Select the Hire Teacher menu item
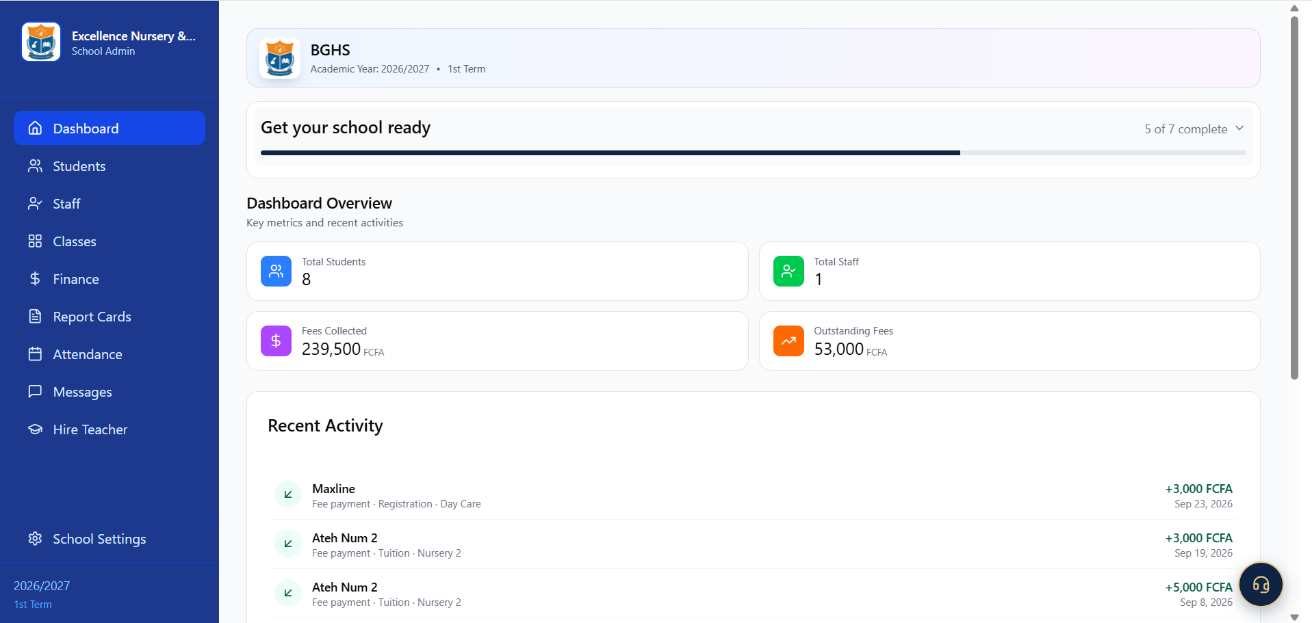The image size is (1312, 623). (110, 429)
